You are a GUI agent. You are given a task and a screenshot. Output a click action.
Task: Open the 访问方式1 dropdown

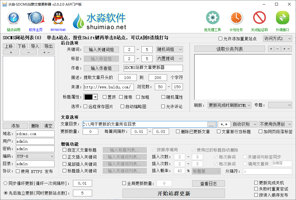pyautogui.click(x=278, y=39)
